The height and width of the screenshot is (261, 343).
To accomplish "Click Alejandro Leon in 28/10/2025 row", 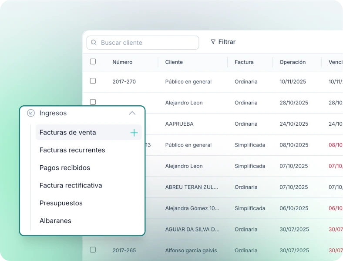I will 184,103.
